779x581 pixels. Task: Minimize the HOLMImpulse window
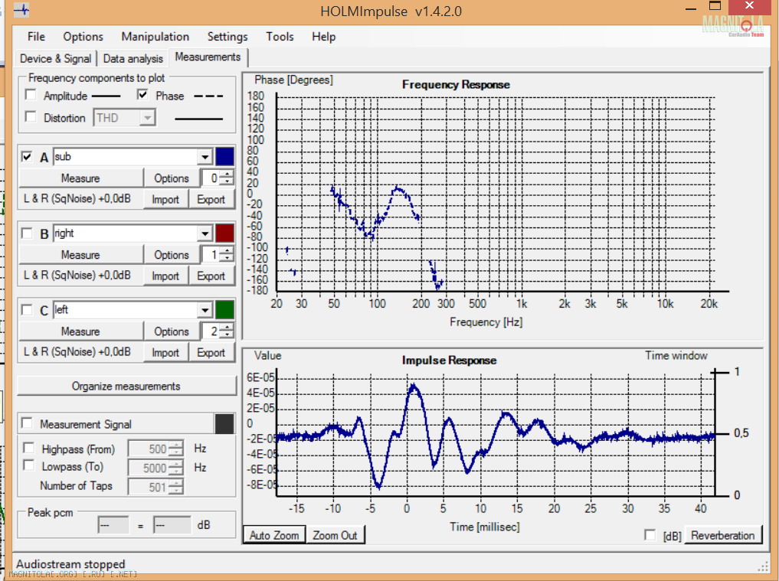pyautogui.click(x=691, y=8)
